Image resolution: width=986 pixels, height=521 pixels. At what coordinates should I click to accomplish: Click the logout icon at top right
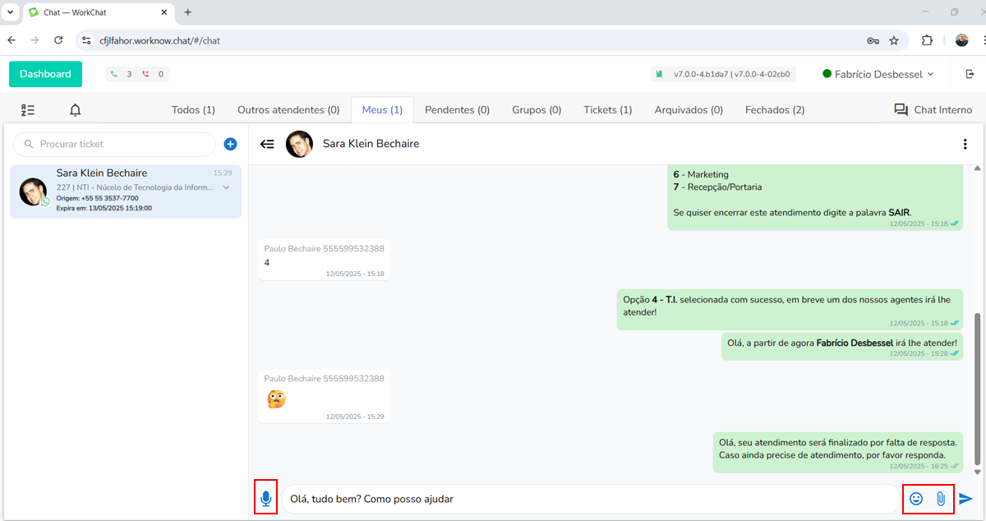tap(969, 74)
